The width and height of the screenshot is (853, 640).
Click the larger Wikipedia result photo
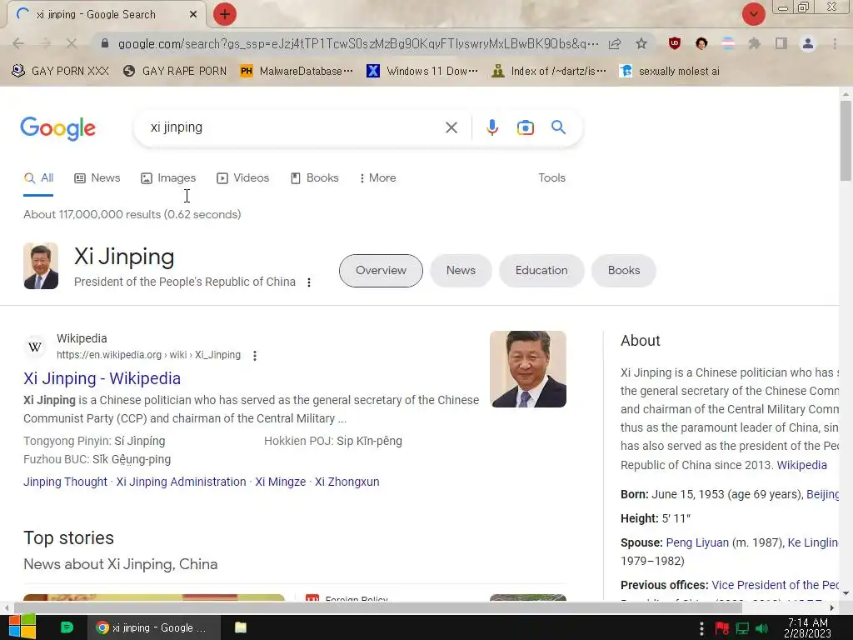point(527,369)
